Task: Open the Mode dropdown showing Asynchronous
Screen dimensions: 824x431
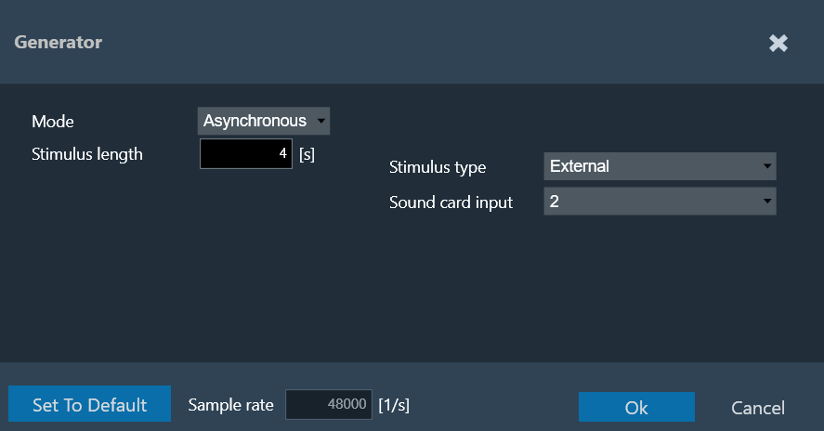Action: (x=264, y=121)
